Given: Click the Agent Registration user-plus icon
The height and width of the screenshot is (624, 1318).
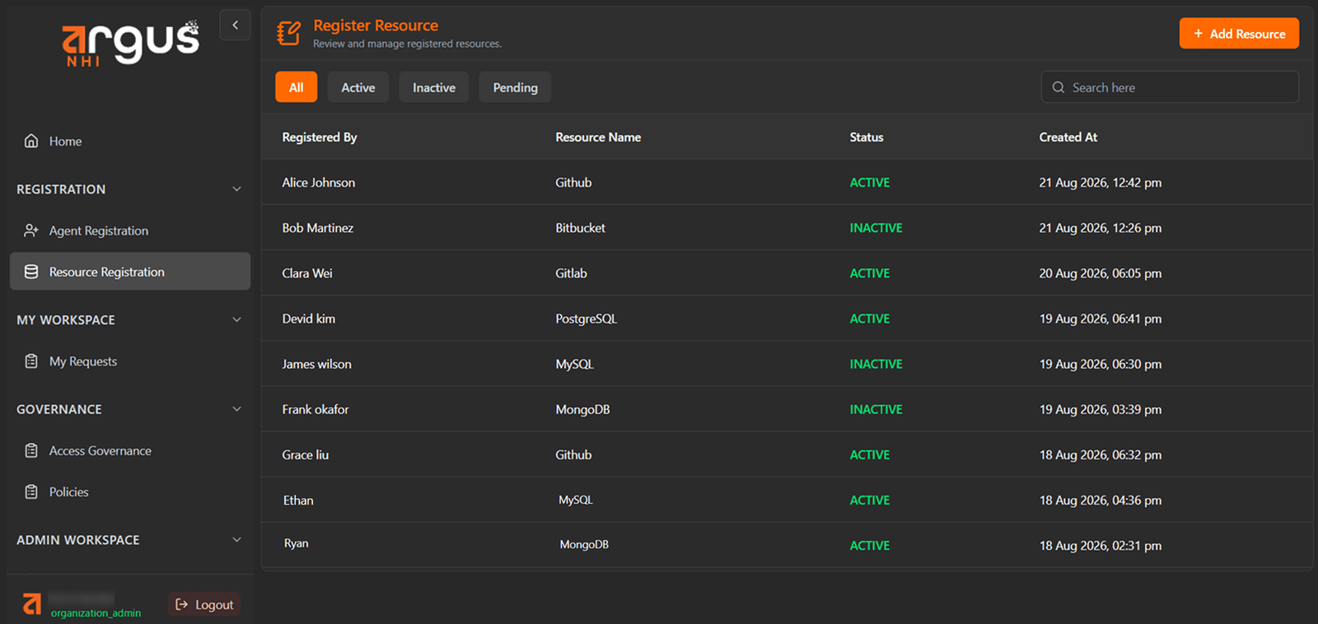Looking at the screenshot, I should click(x=31, y=231).
